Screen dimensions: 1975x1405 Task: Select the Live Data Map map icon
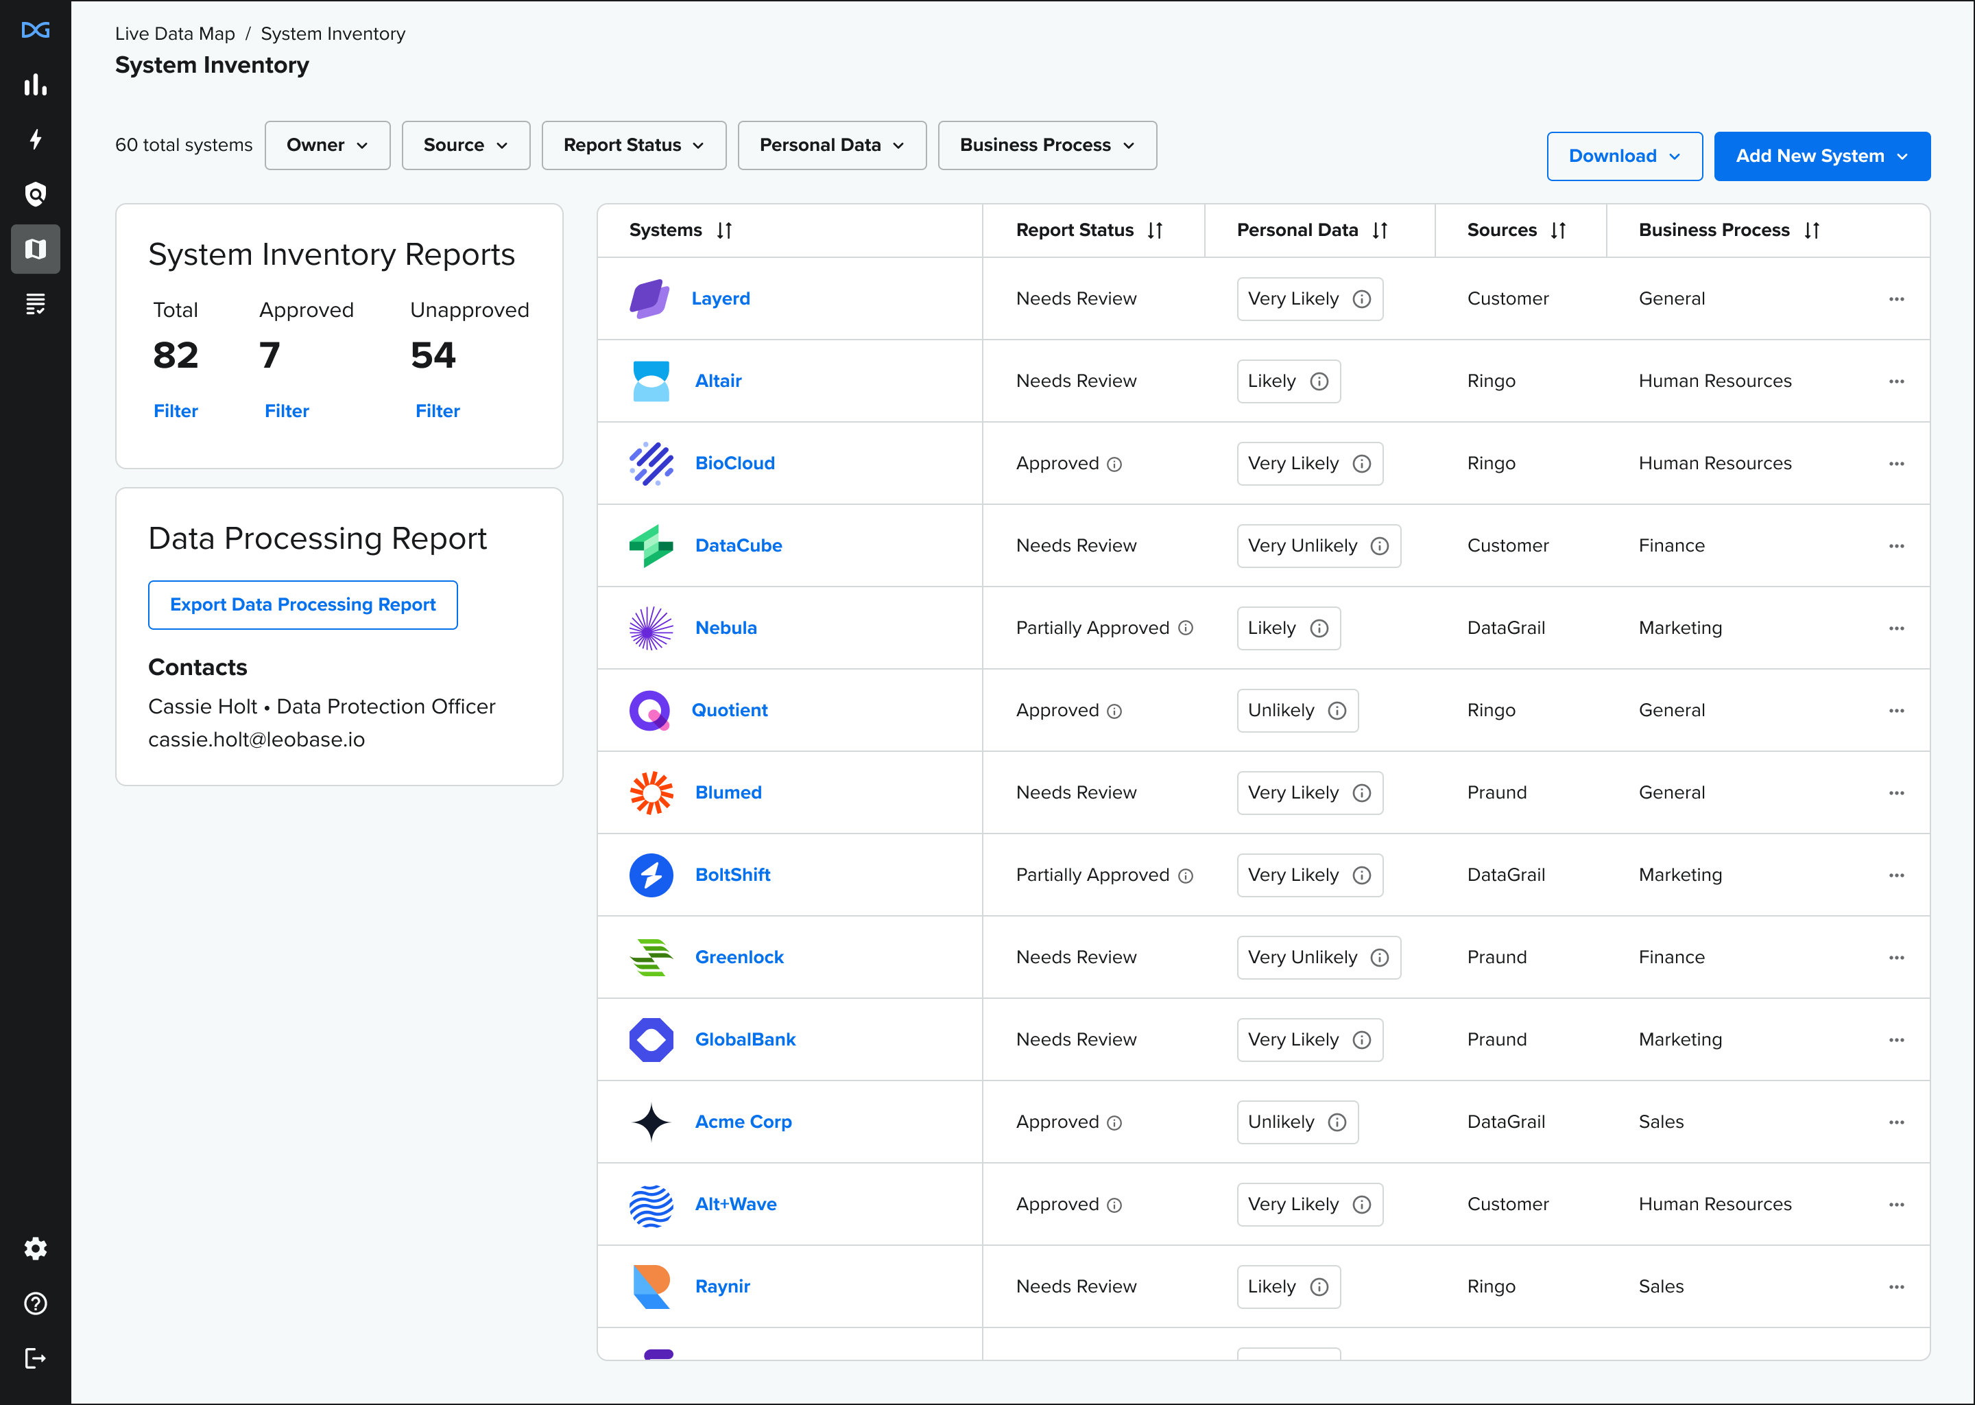36,249
